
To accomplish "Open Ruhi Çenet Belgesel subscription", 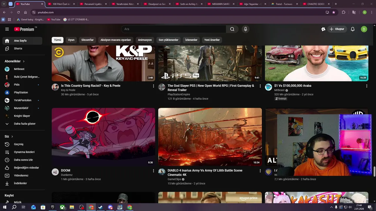I will 22,77.
